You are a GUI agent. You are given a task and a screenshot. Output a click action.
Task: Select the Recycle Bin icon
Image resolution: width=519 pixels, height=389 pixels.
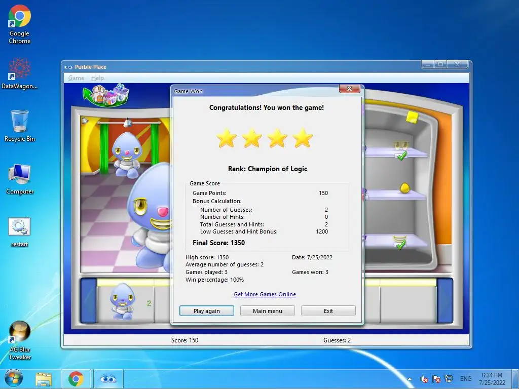(20, 126)
